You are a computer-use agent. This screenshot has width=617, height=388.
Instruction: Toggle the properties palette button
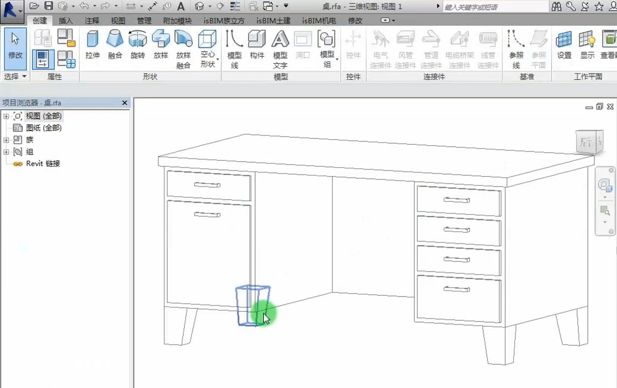click(43, 59)
